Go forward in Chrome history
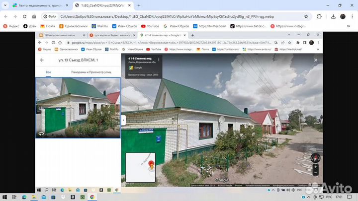This screenshot has width=358, height=201. 15,17
